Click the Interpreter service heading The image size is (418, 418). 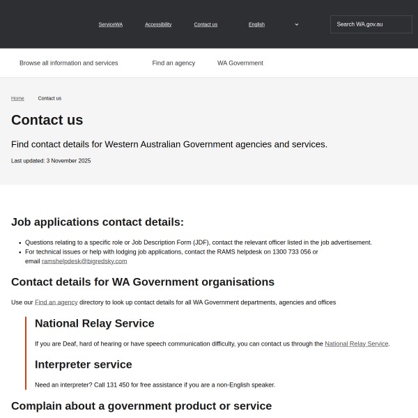[x=84, y=364]
